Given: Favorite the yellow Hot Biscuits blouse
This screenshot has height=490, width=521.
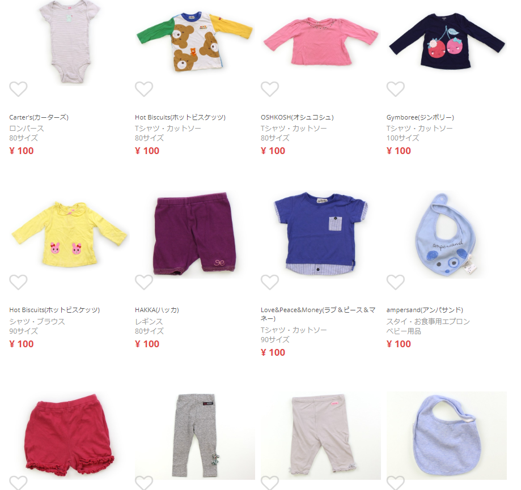Looking at the screenshot, I should coord(18,282).
